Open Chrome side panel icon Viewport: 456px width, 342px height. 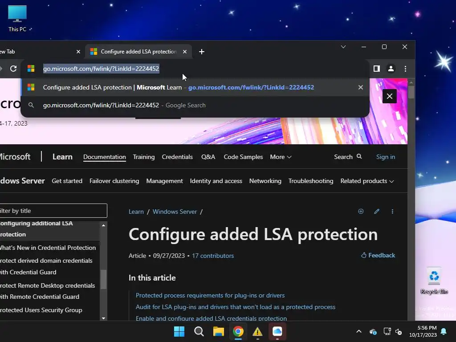coord(377,69)
